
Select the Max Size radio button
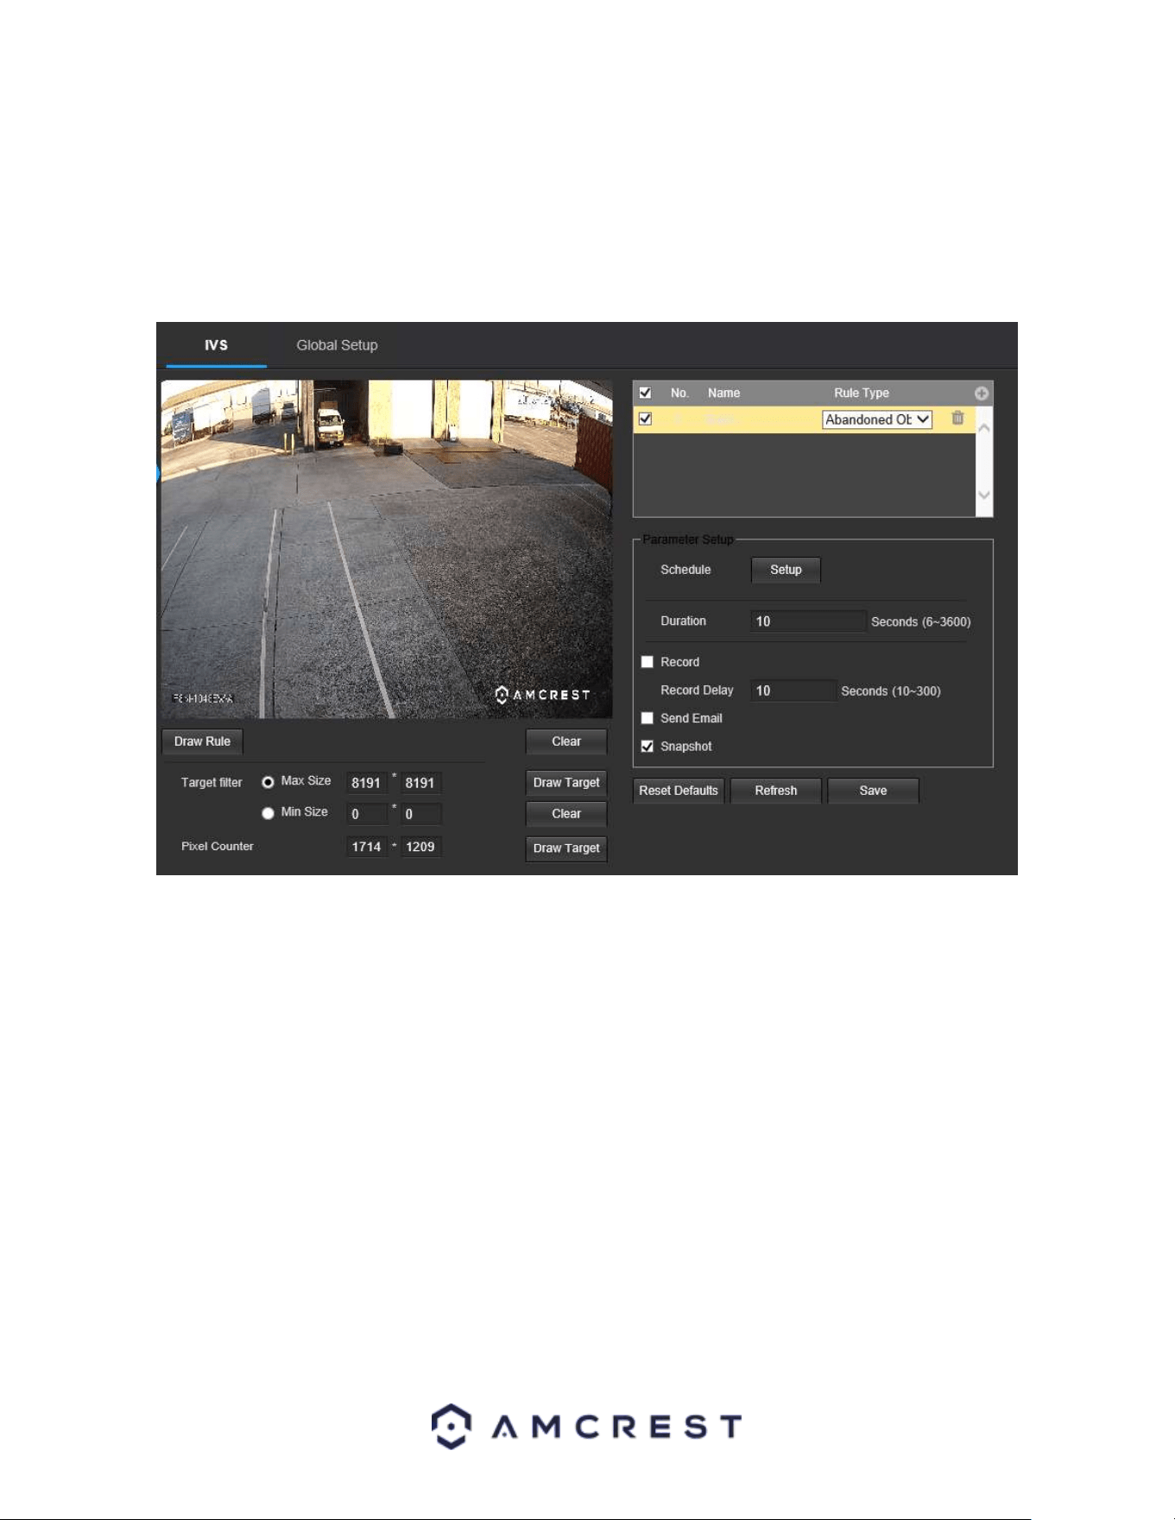click(268, 782)
